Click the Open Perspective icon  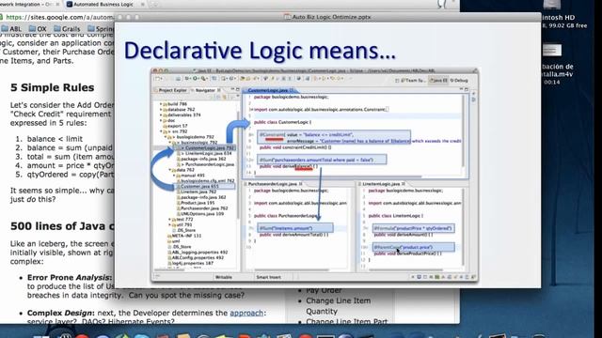pyautogui.click(x=397, y=81)
